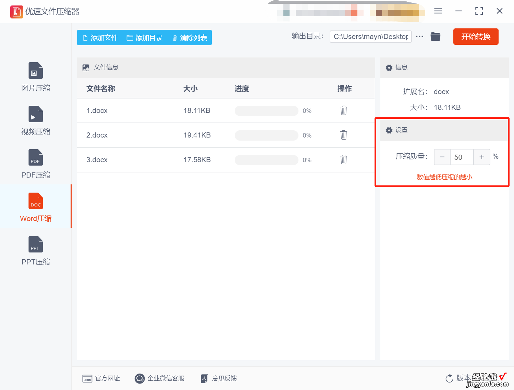Click the 优速文件压缩器 app logo
The height and width of the screenshot is (390, 514).
coord(16,12)
